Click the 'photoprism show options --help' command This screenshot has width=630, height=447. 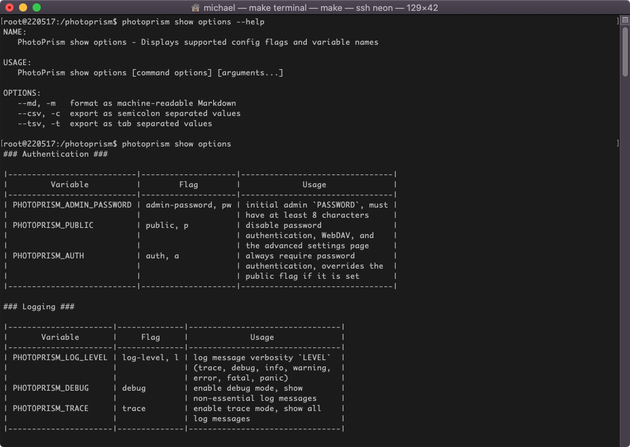click(x=193, y=22)
